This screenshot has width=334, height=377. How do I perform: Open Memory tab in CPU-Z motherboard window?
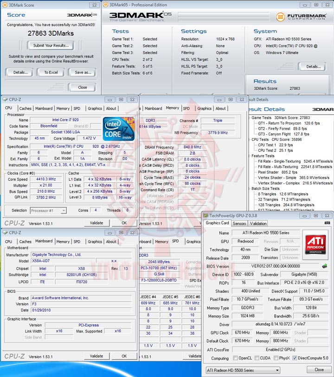63,242
